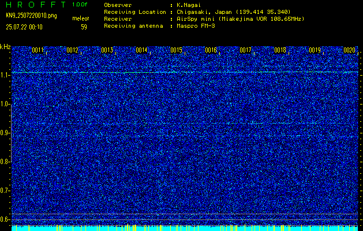Click the 1.1 frequency axis label
This screenshot has width=363, height=231.
[x=5, y=75]
